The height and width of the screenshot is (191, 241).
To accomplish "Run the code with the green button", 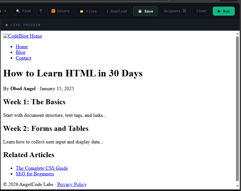I will [224, 11].
